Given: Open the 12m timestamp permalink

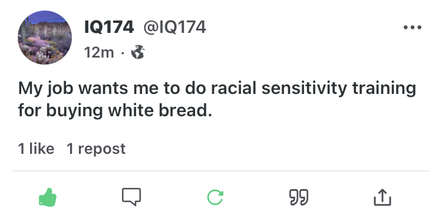Looking at the screenshot, I should tap(99, 52).
